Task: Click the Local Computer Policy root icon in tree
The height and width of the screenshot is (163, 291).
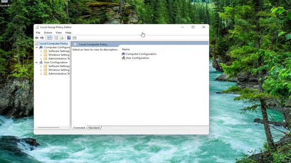Action: coord(36,43)
